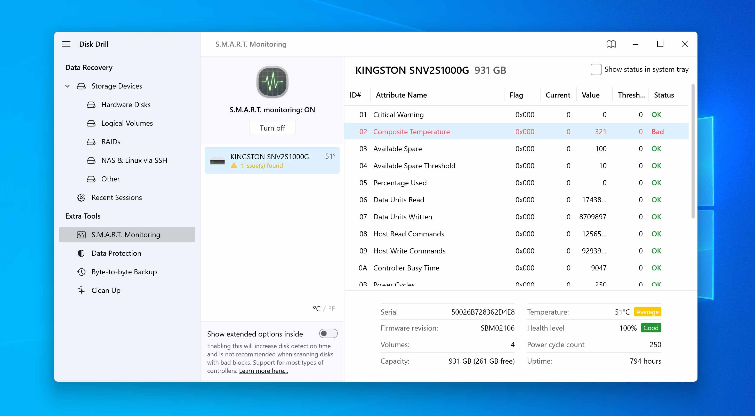Viewport: 755px width, 416px height.
Task: Open the help book icon
Action: tap(611, 44)
